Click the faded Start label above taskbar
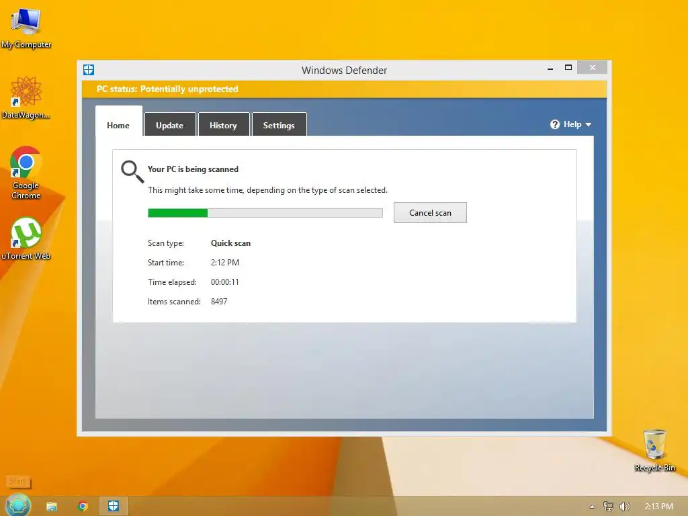The height and width of the screenshot is (516, 688). (17, 481)
